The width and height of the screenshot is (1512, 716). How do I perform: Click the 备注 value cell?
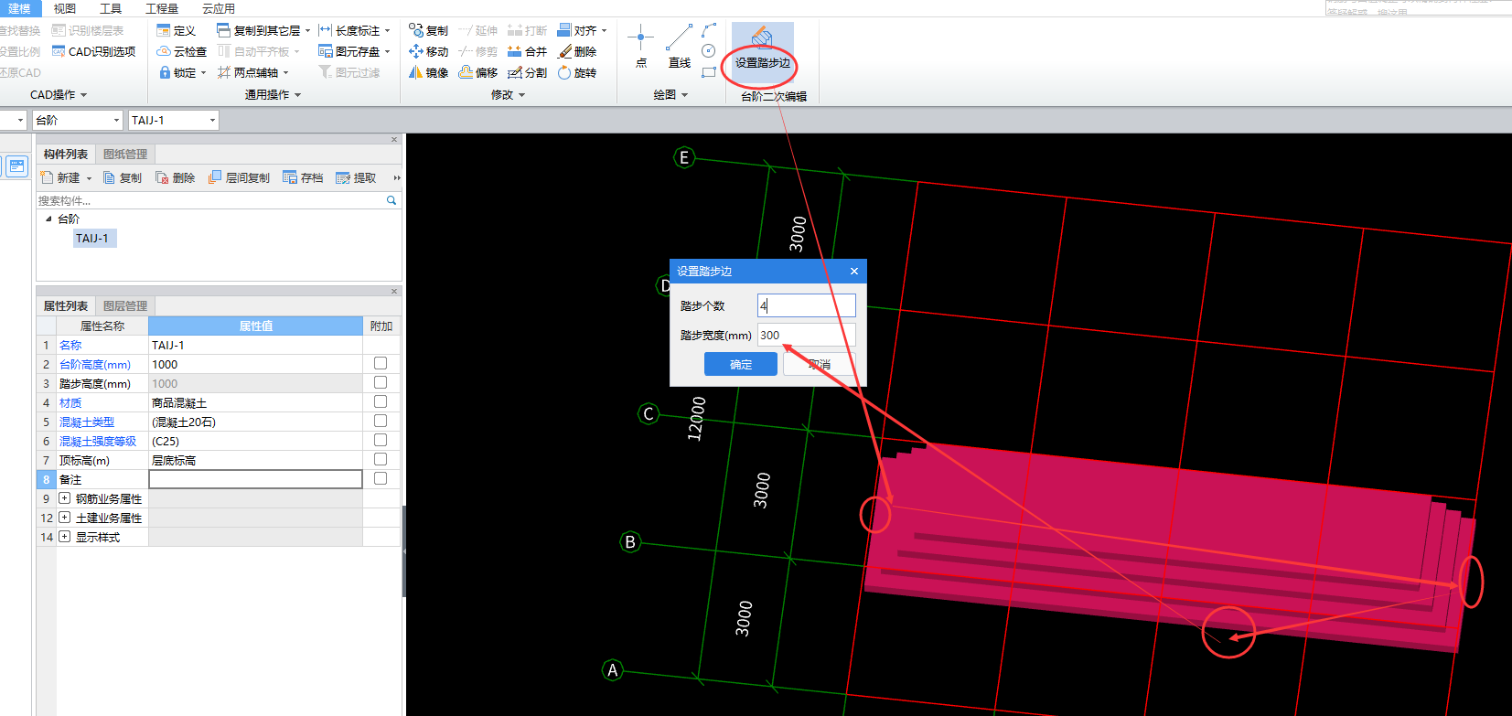point(256,479)
